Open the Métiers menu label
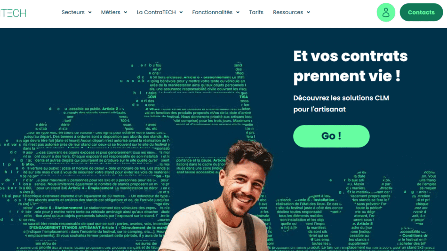 point(111,12)
